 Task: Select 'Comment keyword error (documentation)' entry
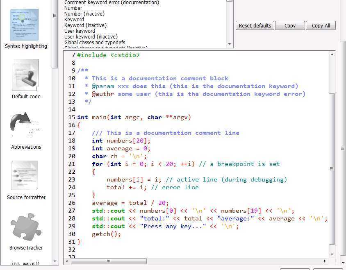click(x=112, y=2)
